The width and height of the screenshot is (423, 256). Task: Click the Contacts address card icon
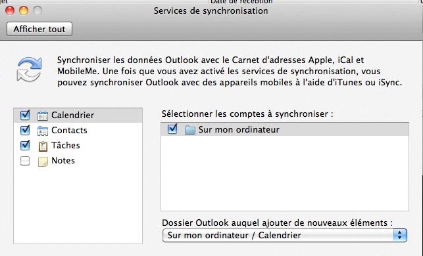click(43, 131)
